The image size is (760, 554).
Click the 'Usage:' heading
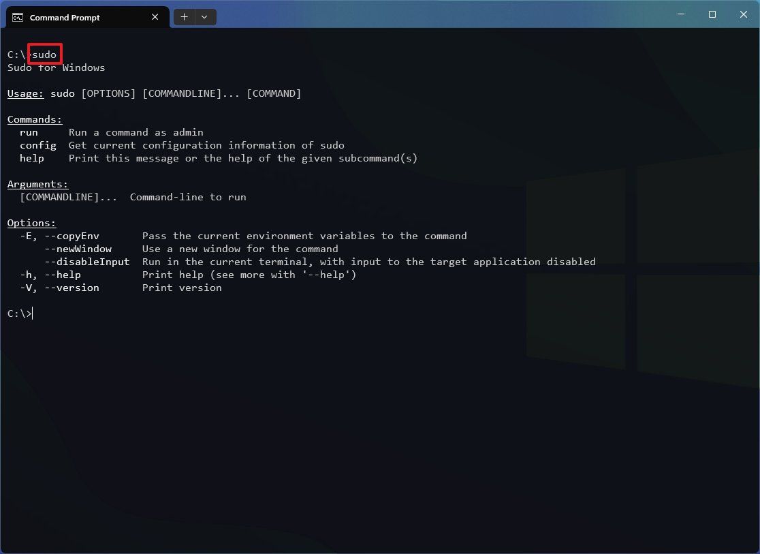(x=26, y=93)
